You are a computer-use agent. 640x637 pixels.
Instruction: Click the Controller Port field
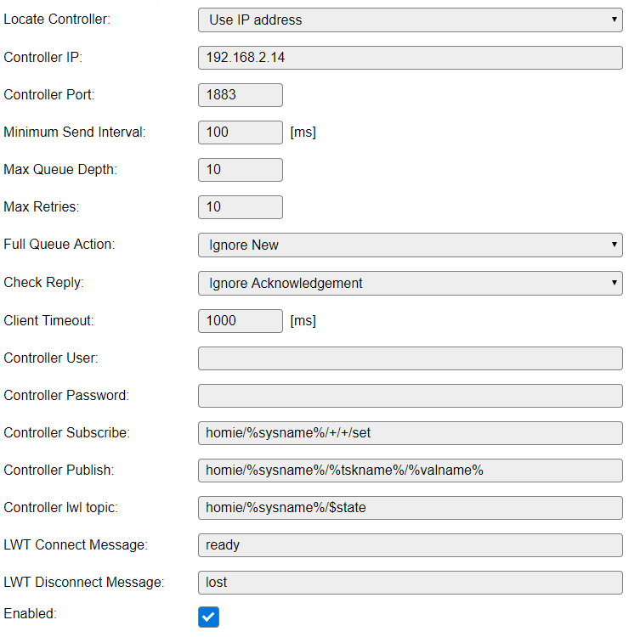point(241,95)
